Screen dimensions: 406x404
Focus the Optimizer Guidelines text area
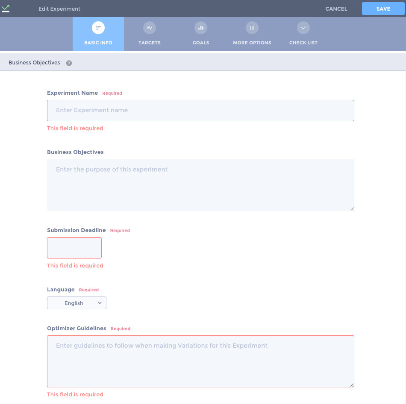[200, 361]
